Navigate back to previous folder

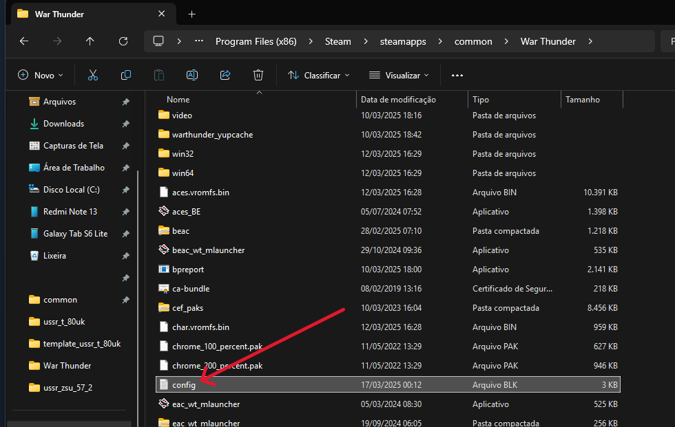click(x=24, y=41)
